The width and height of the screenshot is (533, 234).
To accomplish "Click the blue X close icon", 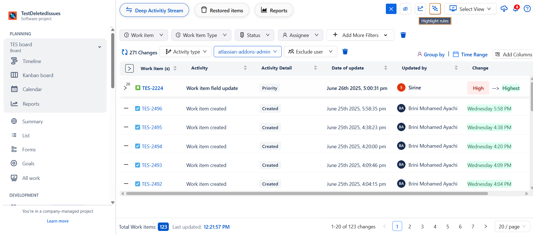I will pyautogui.click(x=391, y=9).
